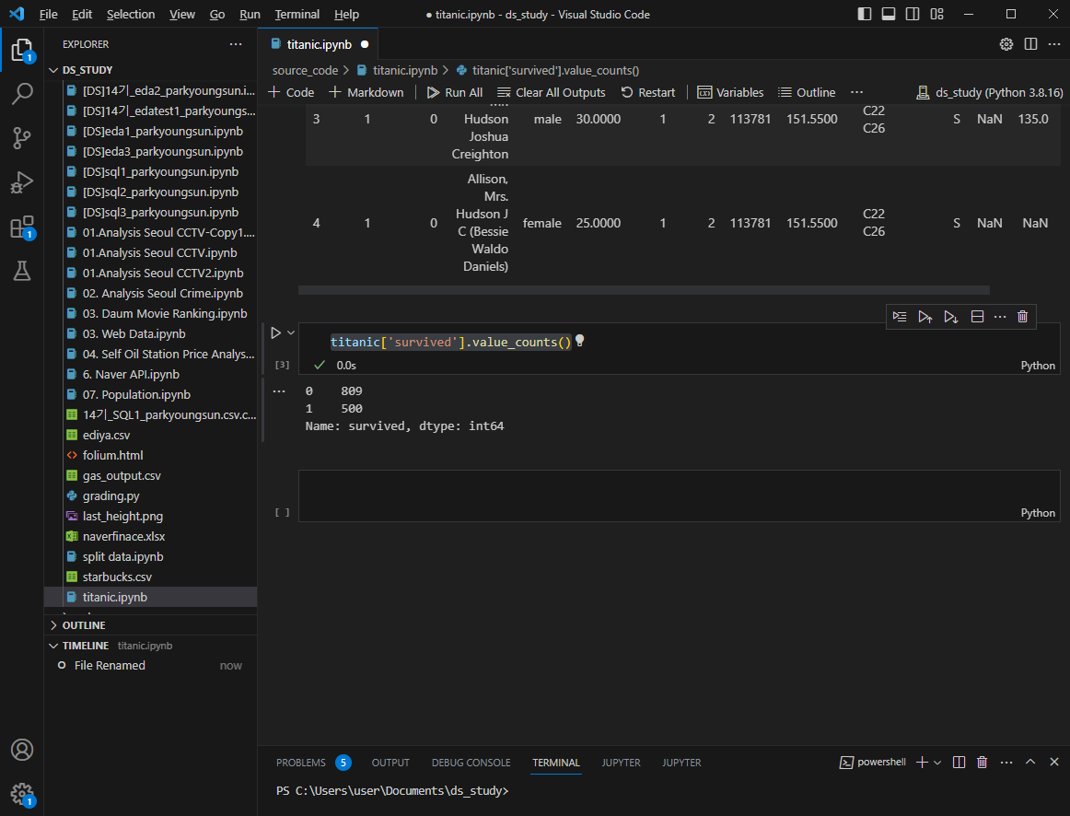1070x816 pixels.
Task: Kill terminal with trash icon
Action: click(x=982, y=762)
